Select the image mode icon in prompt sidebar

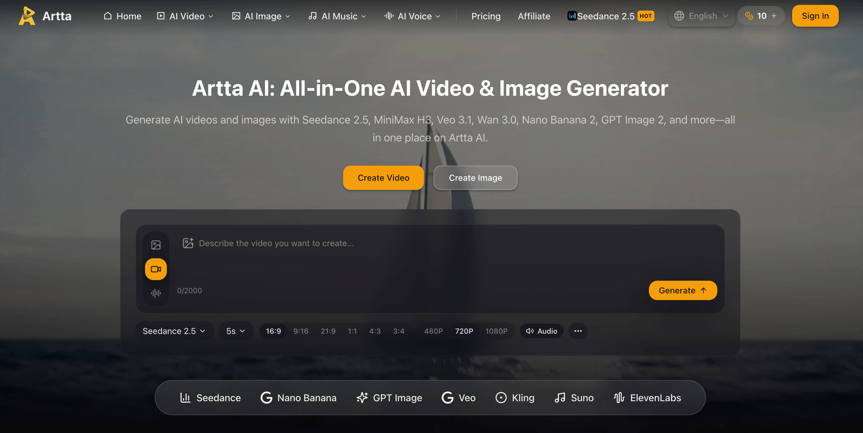tap(156, 245)
